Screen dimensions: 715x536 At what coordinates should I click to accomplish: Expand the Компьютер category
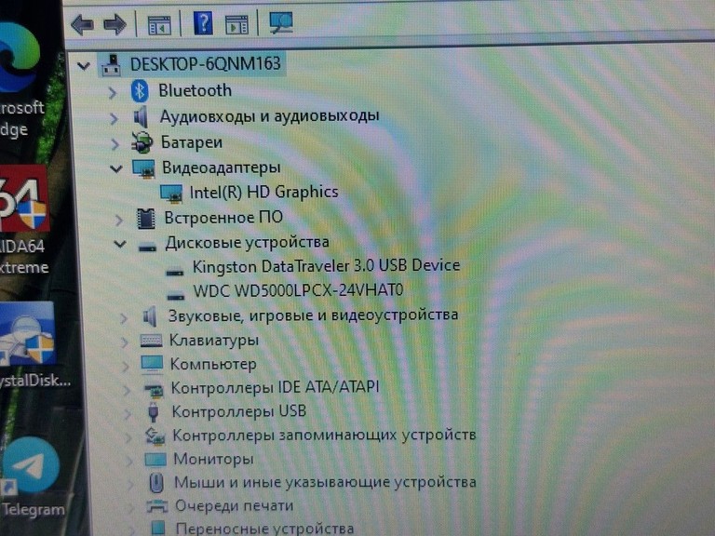click(x=125, y=366)
